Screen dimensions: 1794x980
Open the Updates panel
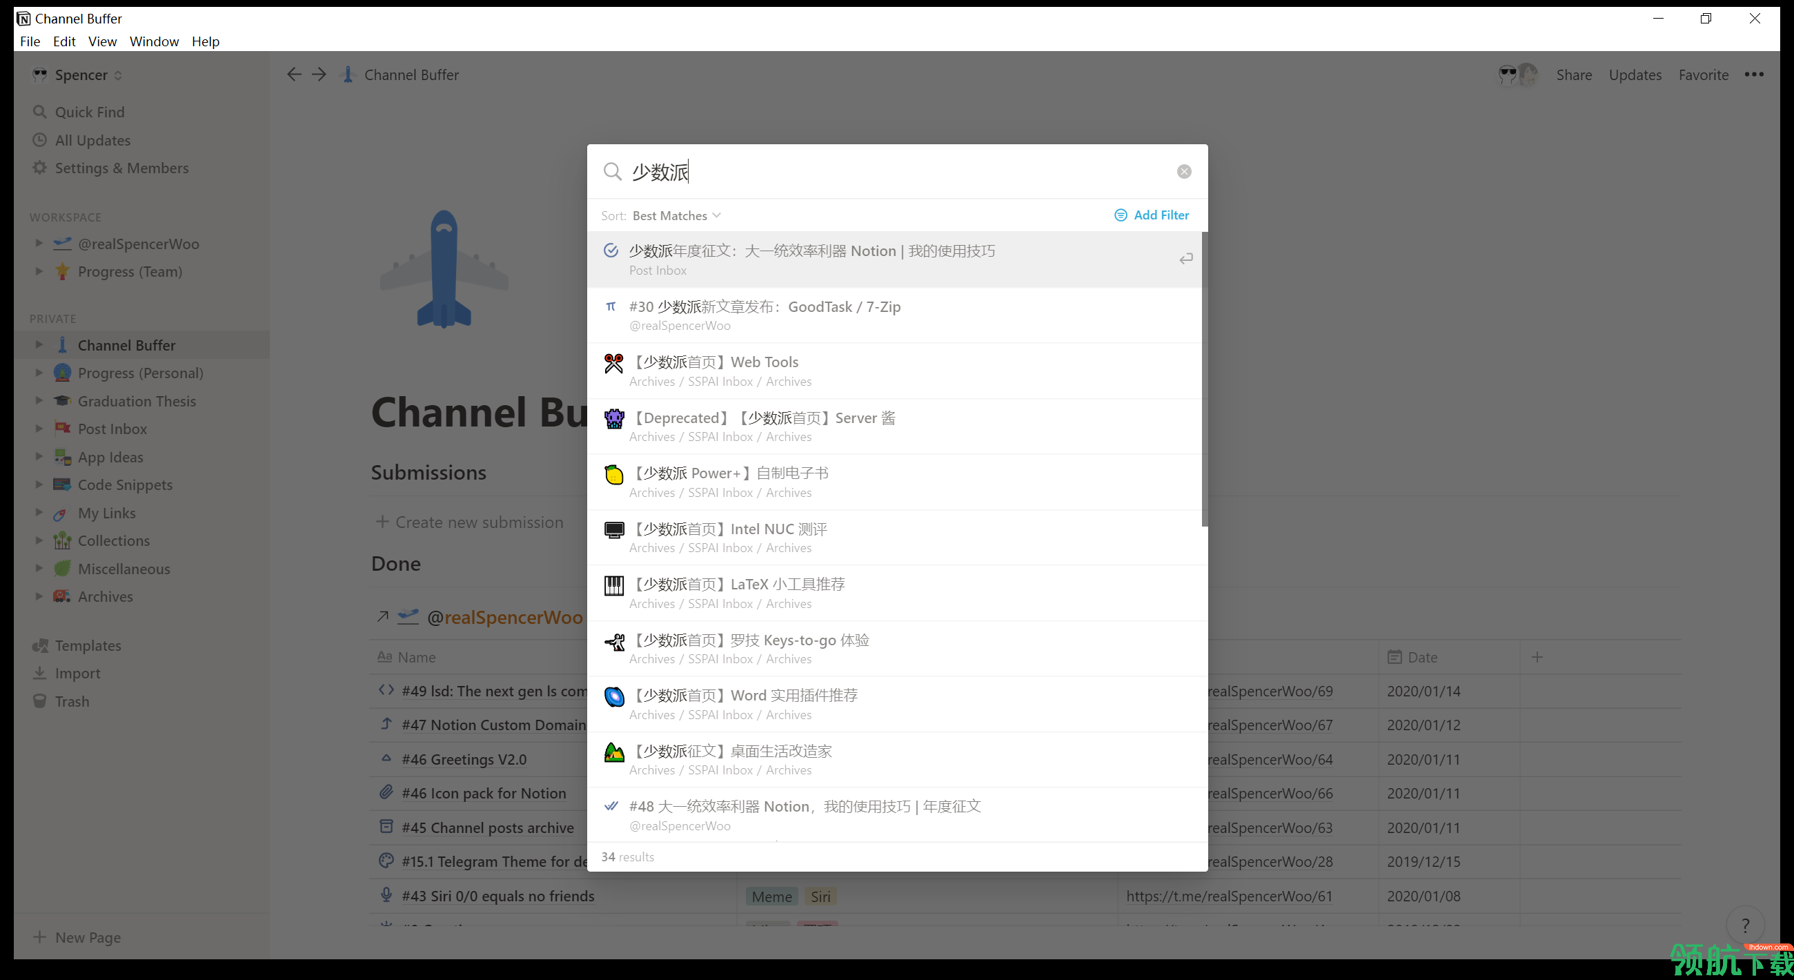[x=1635, y=75]
